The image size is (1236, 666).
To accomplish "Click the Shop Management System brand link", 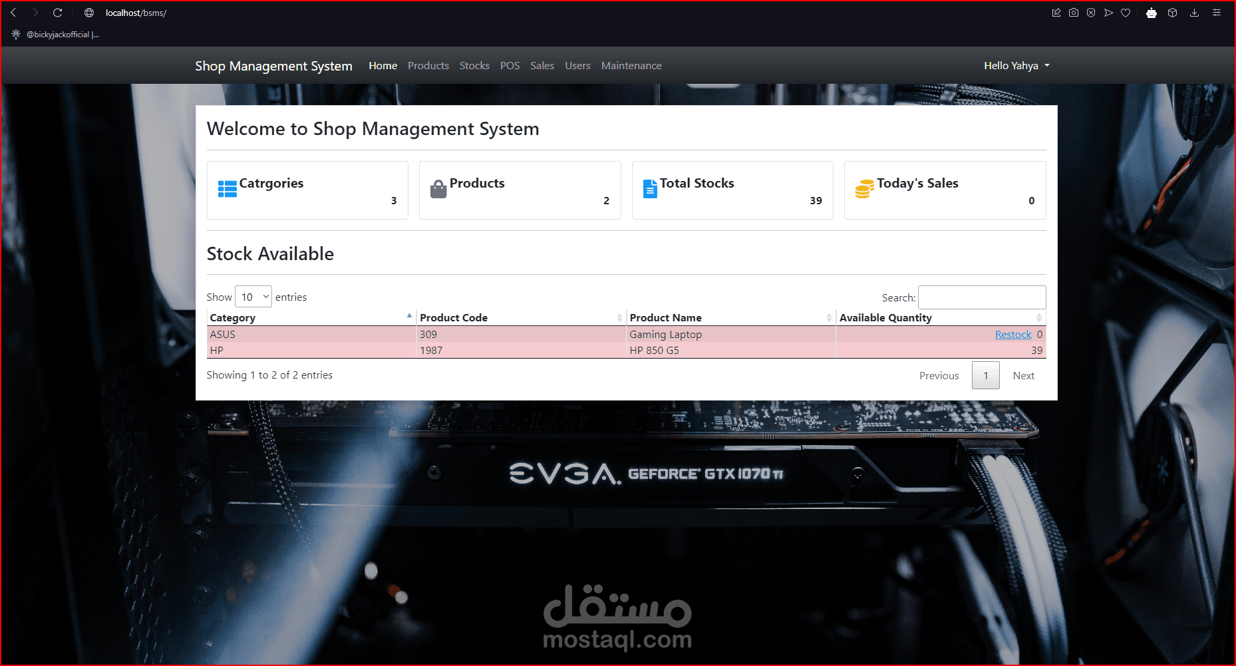I will point(273,66).
